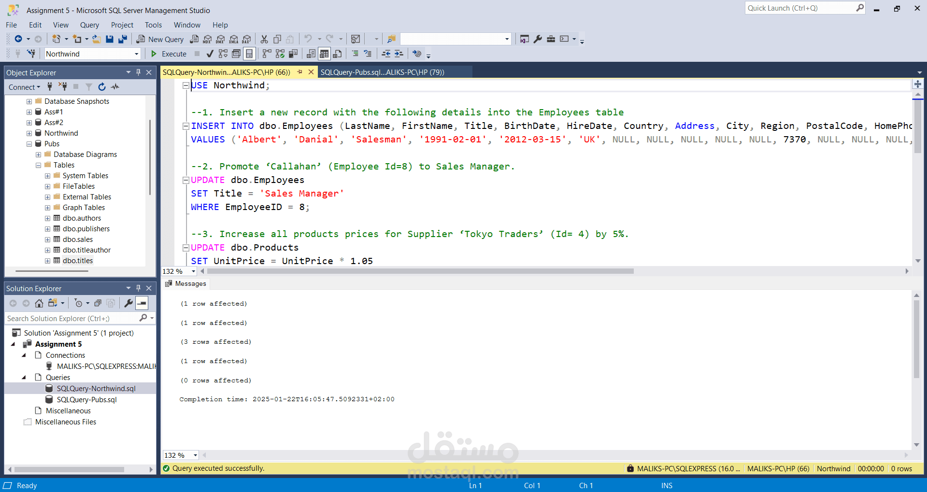Expand the Northwind database node
The image size is (927, 492).
(29, 133)
